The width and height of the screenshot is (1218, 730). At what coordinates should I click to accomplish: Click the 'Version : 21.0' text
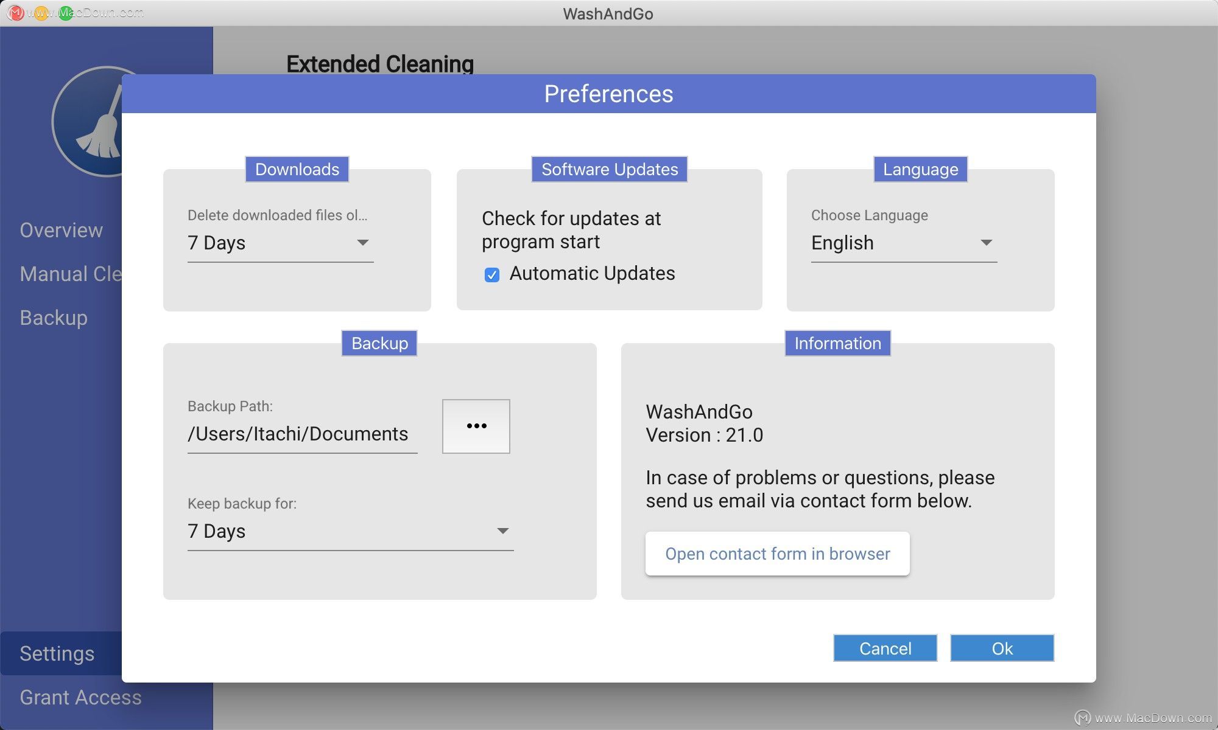coord(705,435)
